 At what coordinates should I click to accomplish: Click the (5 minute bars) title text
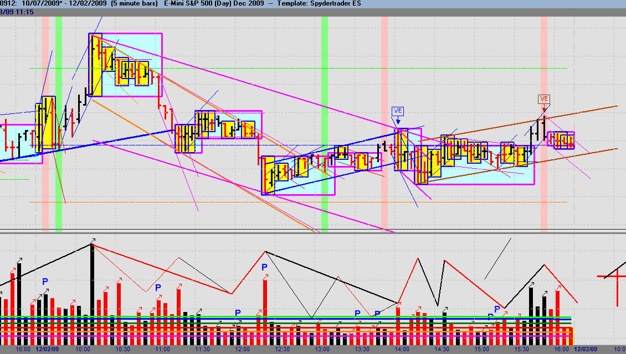pyautogui.click(x=134, y=3)
